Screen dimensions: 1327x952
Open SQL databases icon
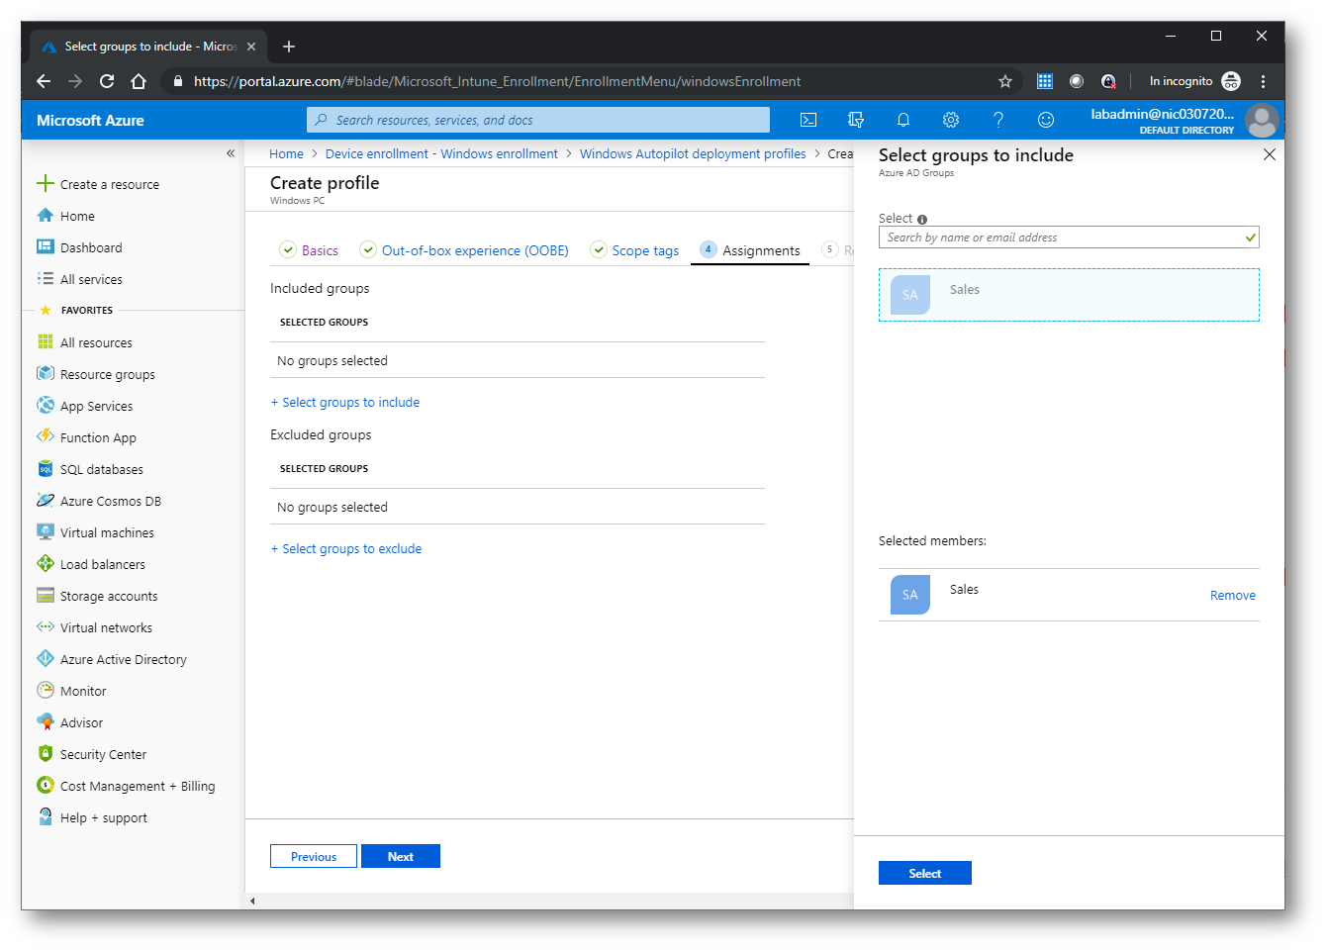point(46,468)
